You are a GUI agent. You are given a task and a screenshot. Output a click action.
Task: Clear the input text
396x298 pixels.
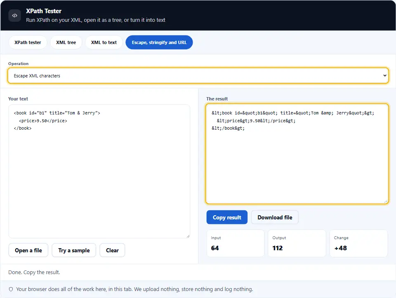click(112, 250)
